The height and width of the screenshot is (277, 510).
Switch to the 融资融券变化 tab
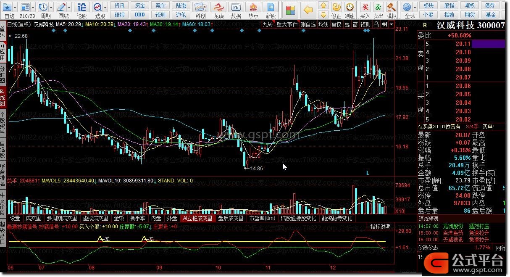point(337,218)
